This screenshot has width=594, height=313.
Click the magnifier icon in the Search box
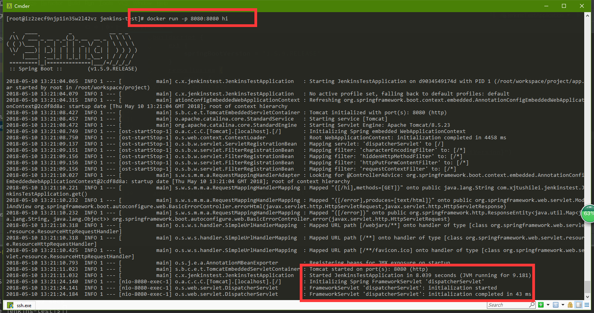(x=531, y=305)
